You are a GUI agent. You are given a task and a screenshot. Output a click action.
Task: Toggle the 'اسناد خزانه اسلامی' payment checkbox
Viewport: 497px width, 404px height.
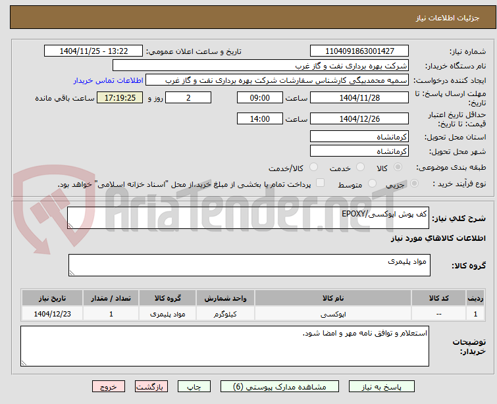point(320,183)
